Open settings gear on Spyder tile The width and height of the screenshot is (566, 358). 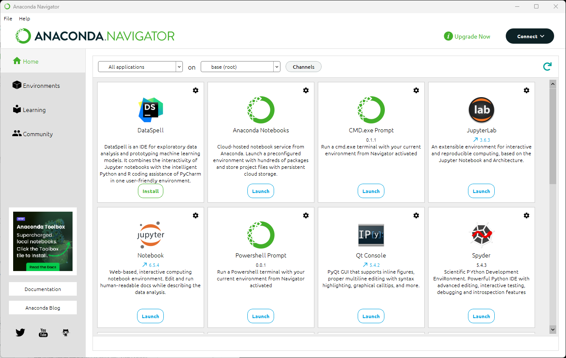[x=527, y=215]
